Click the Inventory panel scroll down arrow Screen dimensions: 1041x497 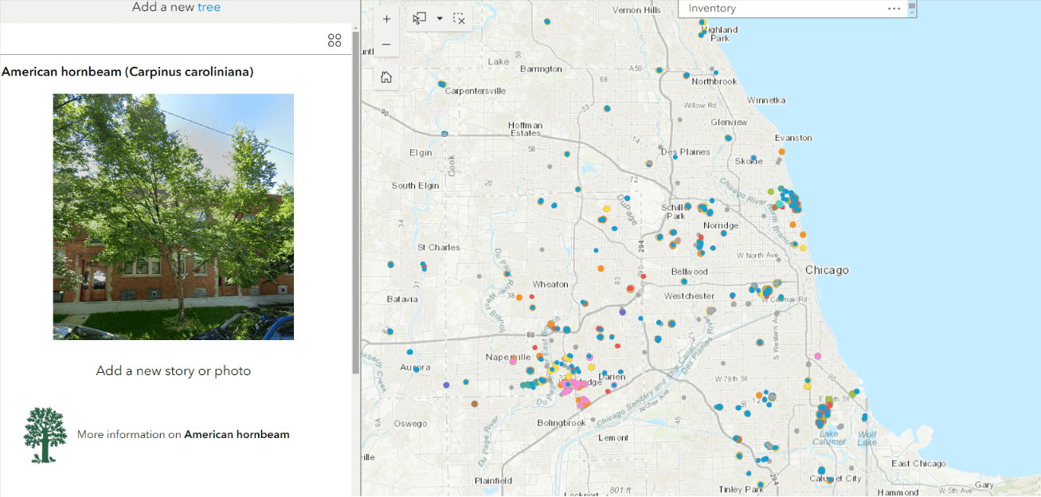click(x=912, y=13)
